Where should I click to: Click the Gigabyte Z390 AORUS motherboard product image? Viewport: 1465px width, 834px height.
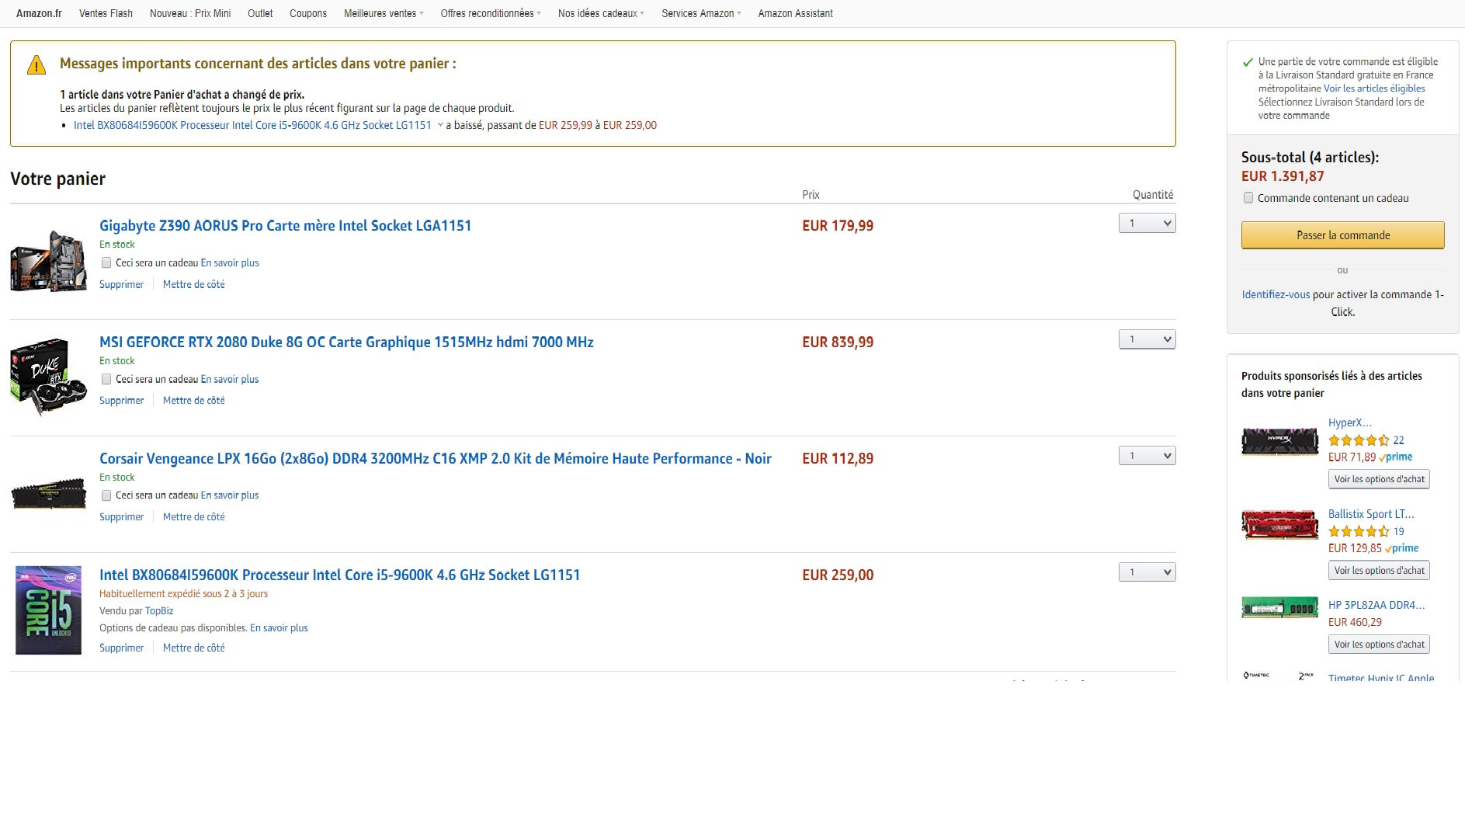48,261
